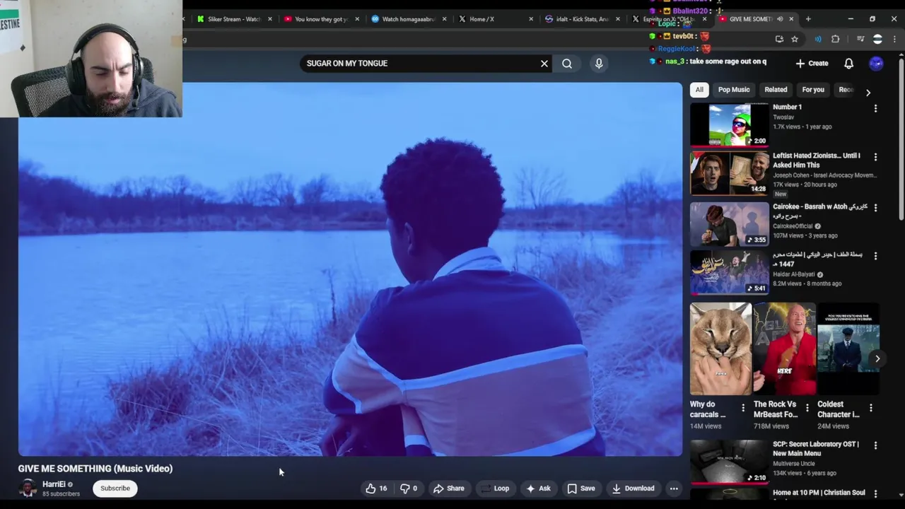This screenshot has width=905, height=509.
Task: Select the All filter chip
Action: (x=699, y=90)
